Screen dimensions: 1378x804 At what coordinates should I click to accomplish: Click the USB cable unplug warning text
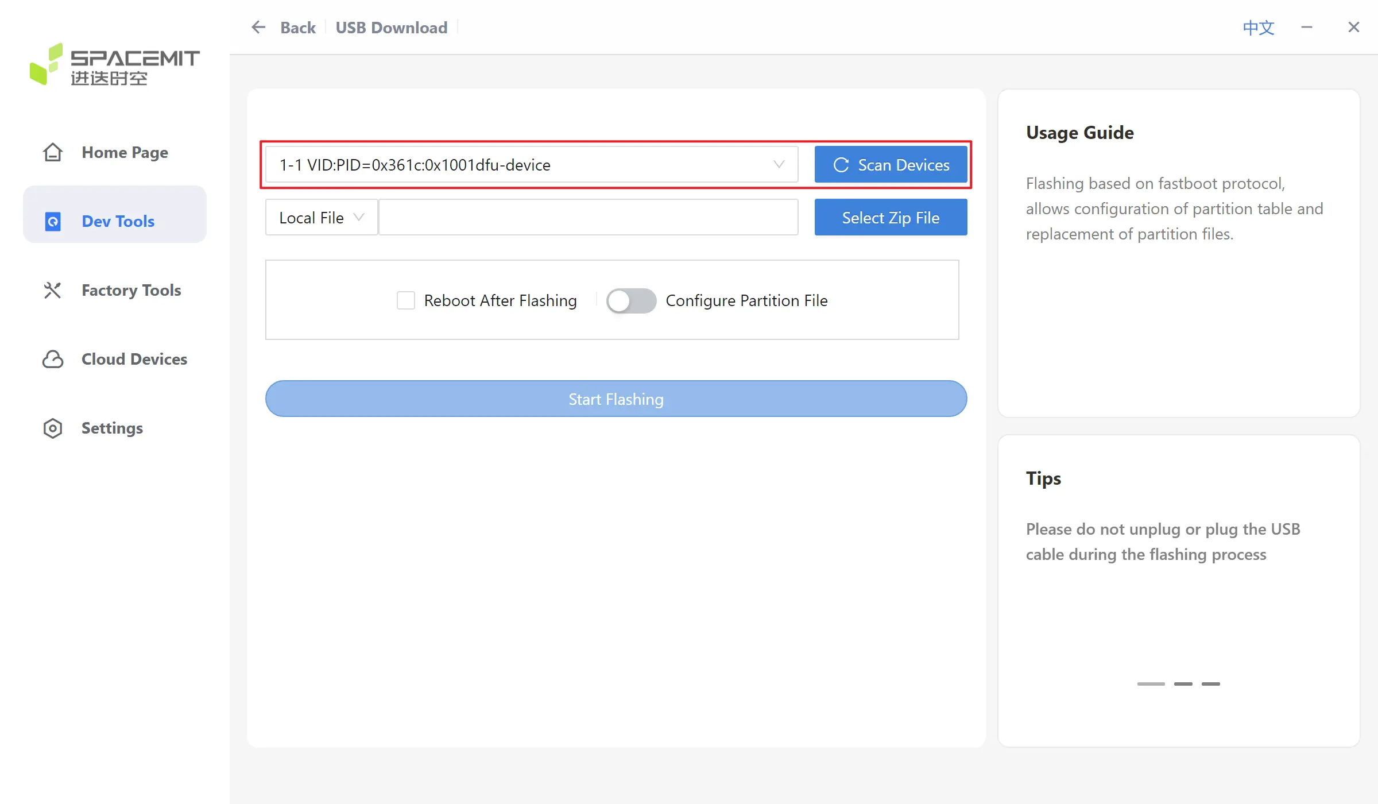click(1163, 542)
